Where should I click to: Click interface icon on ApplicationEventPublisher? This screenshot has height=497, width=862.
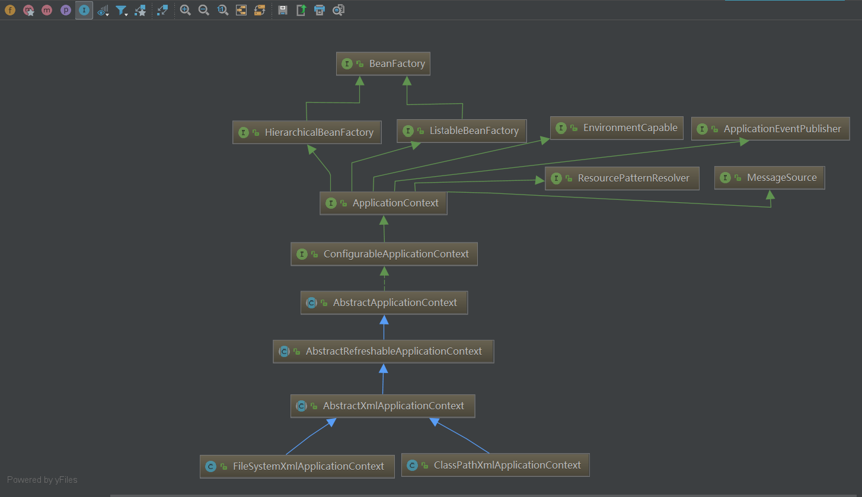[702, 129]
